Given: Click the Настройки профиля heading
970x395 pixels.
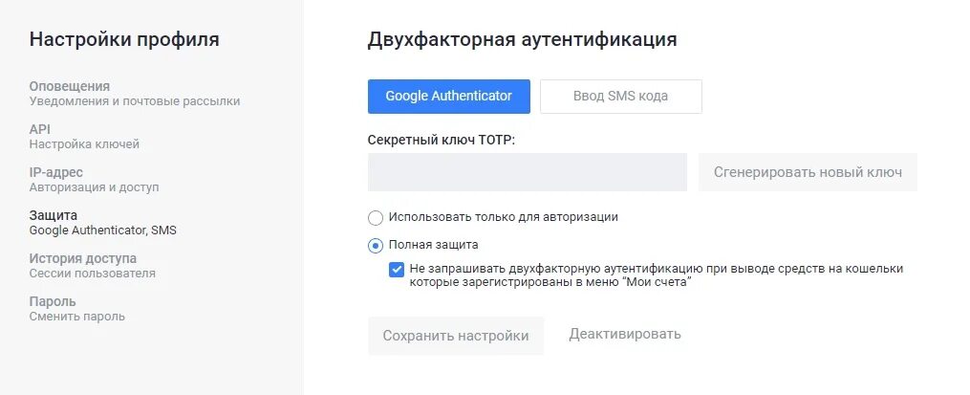Looking at the screenshot, I should pos(124,39).
